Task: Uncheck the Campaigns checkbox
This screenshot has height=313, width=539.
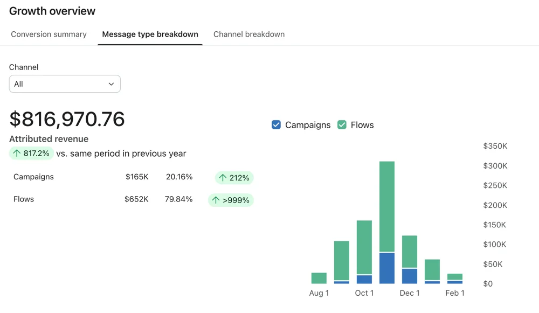Action: point(276,125)
